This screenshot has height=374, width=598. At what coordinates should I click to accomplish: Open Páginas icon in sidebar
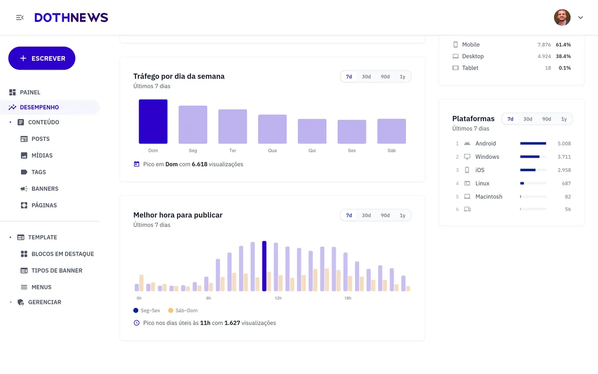click(24, 205)
